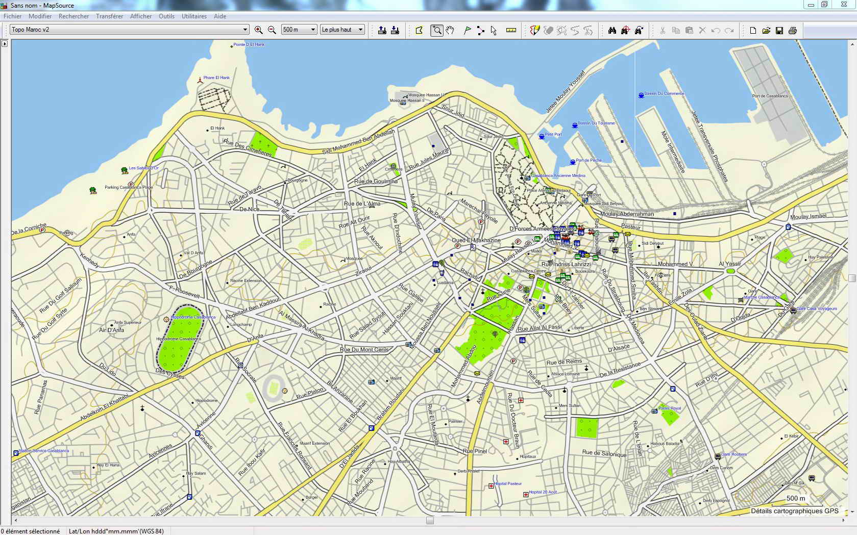Click the 'Hopital Pasteur' map label

[x=508, y=483]
